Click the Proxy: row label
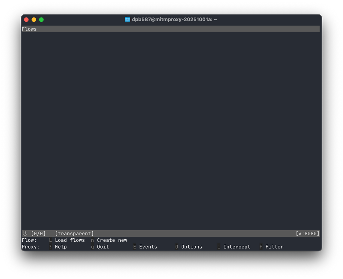The image size is (343, 279). [x=31, y=247]
